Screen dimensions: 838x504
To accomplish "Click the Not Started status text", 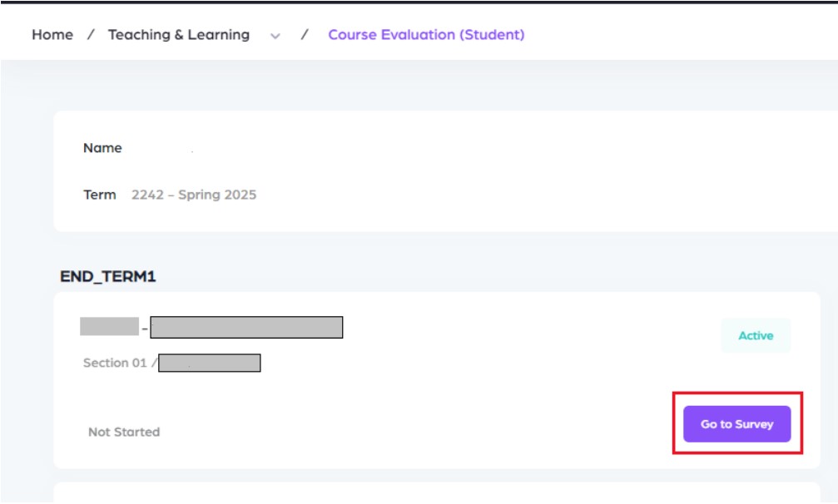I will [x=124, y=432].
